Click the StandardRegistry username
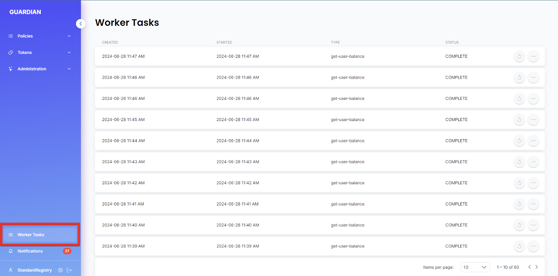 point(34,270)
